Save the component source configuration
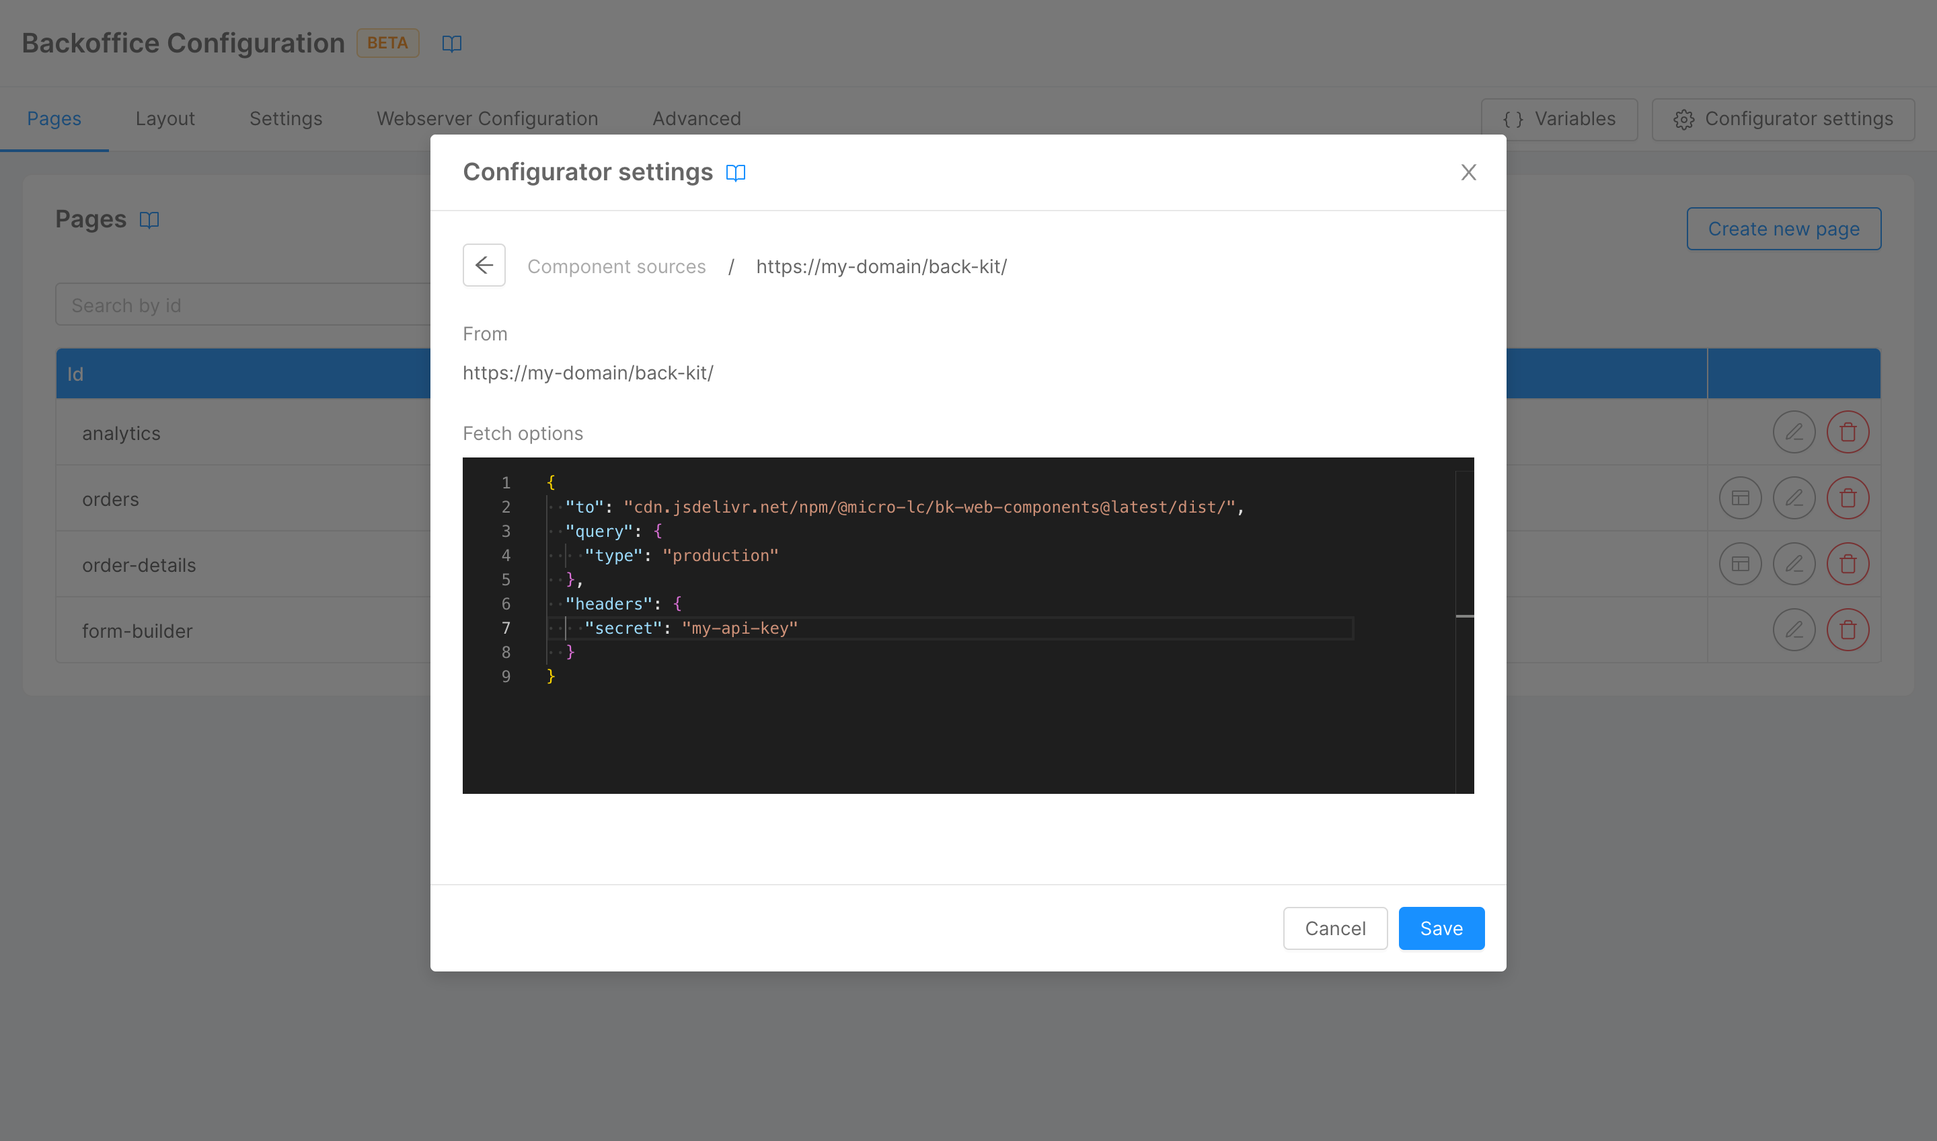 click(1441, 928)
